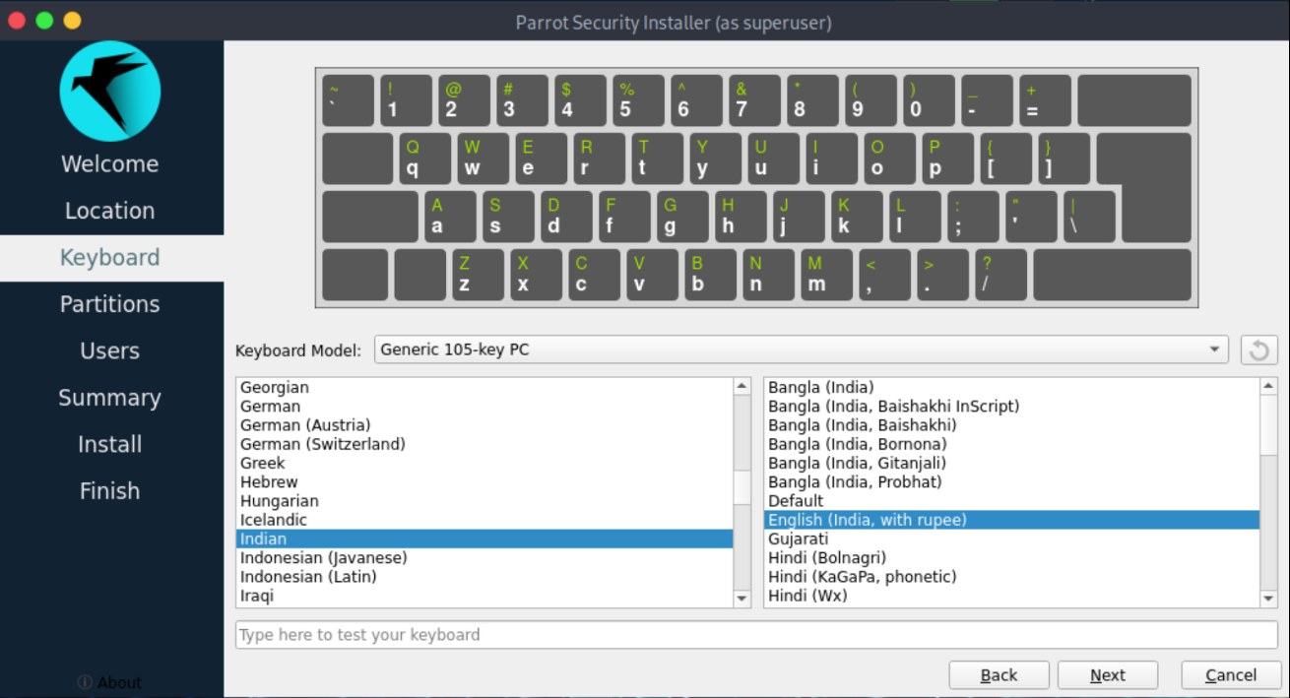Screen dimensions: 1290x698
Task: Choose Hebrew layout
Action: 484,482
